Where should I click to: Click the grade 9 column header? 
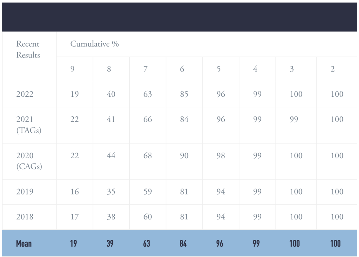pos(72,69)
